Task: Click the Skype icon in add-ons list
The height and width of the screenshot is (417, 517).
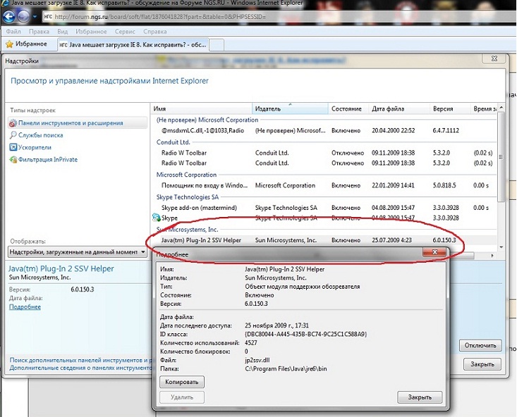Action: 157,218
